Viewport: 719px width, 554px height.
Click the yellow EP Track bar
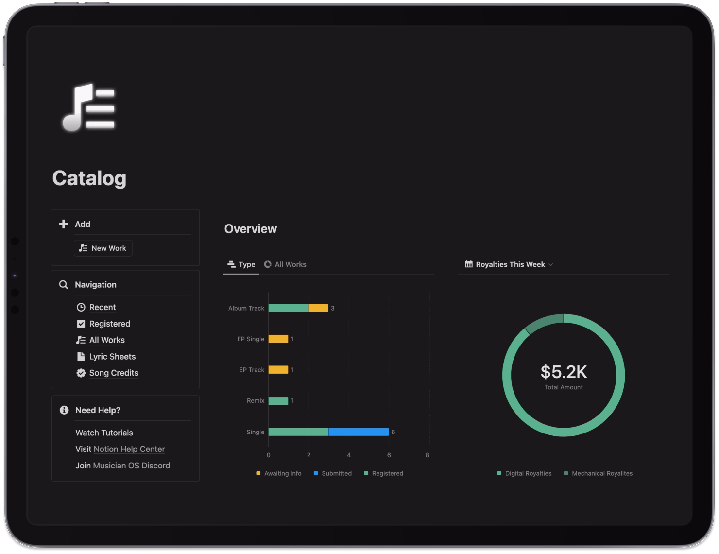[x=278, y=370]
